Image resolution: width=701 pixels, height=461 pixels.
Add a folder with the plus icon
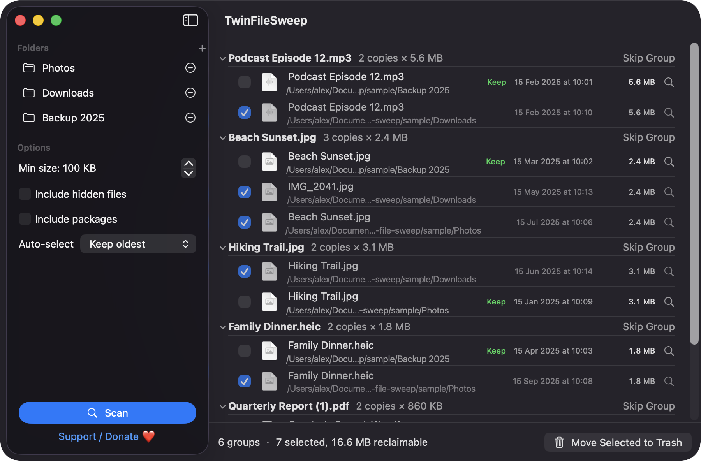pos(202,48)
